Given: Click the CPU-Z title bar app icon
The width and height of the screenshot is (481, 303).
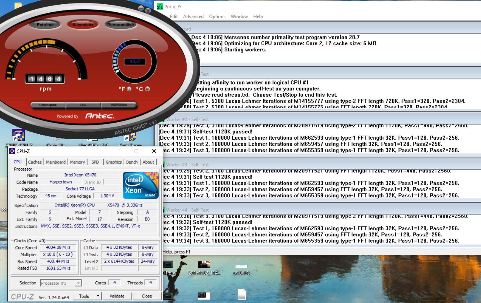Looking at the screenshot, I should 12,151.
